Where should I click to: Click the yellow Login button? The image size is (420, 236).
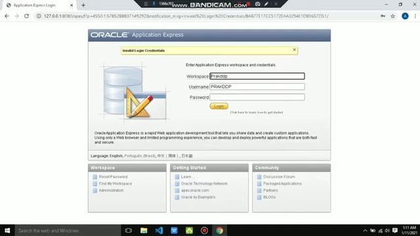(219, 106)
